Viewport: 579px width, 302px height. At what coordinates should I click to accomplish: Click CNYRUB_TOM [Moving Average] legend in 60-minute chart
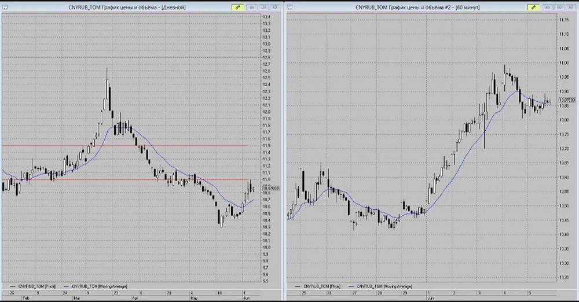click(380, 286)
